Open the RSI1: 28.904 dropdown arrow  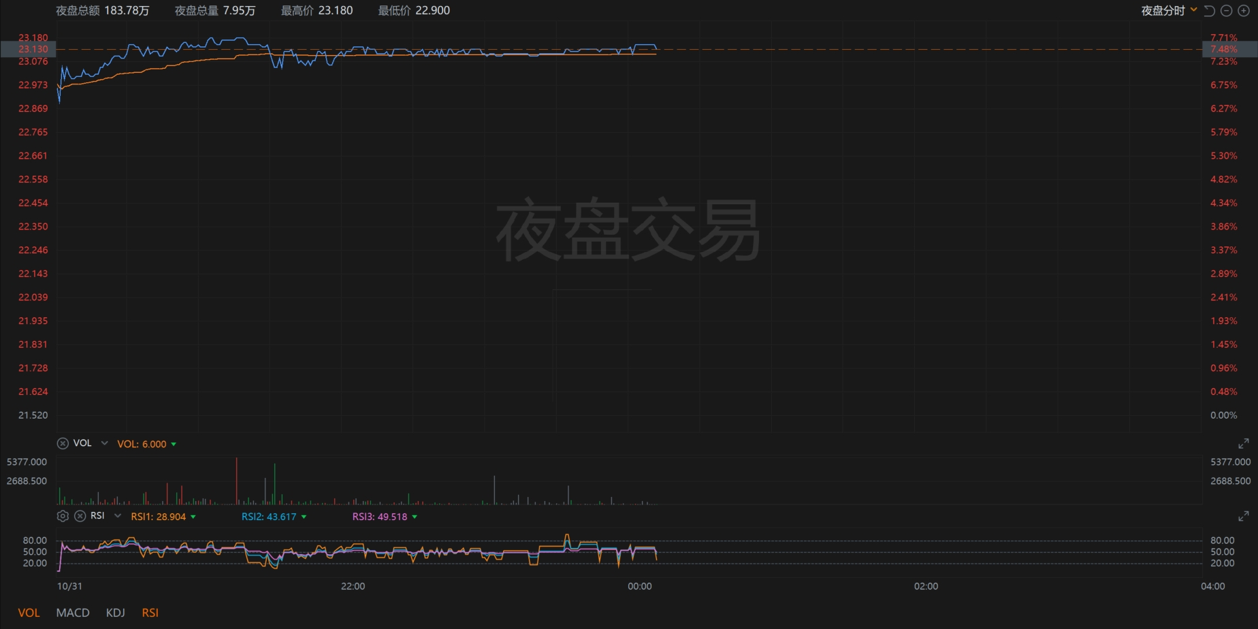(193, 517)
